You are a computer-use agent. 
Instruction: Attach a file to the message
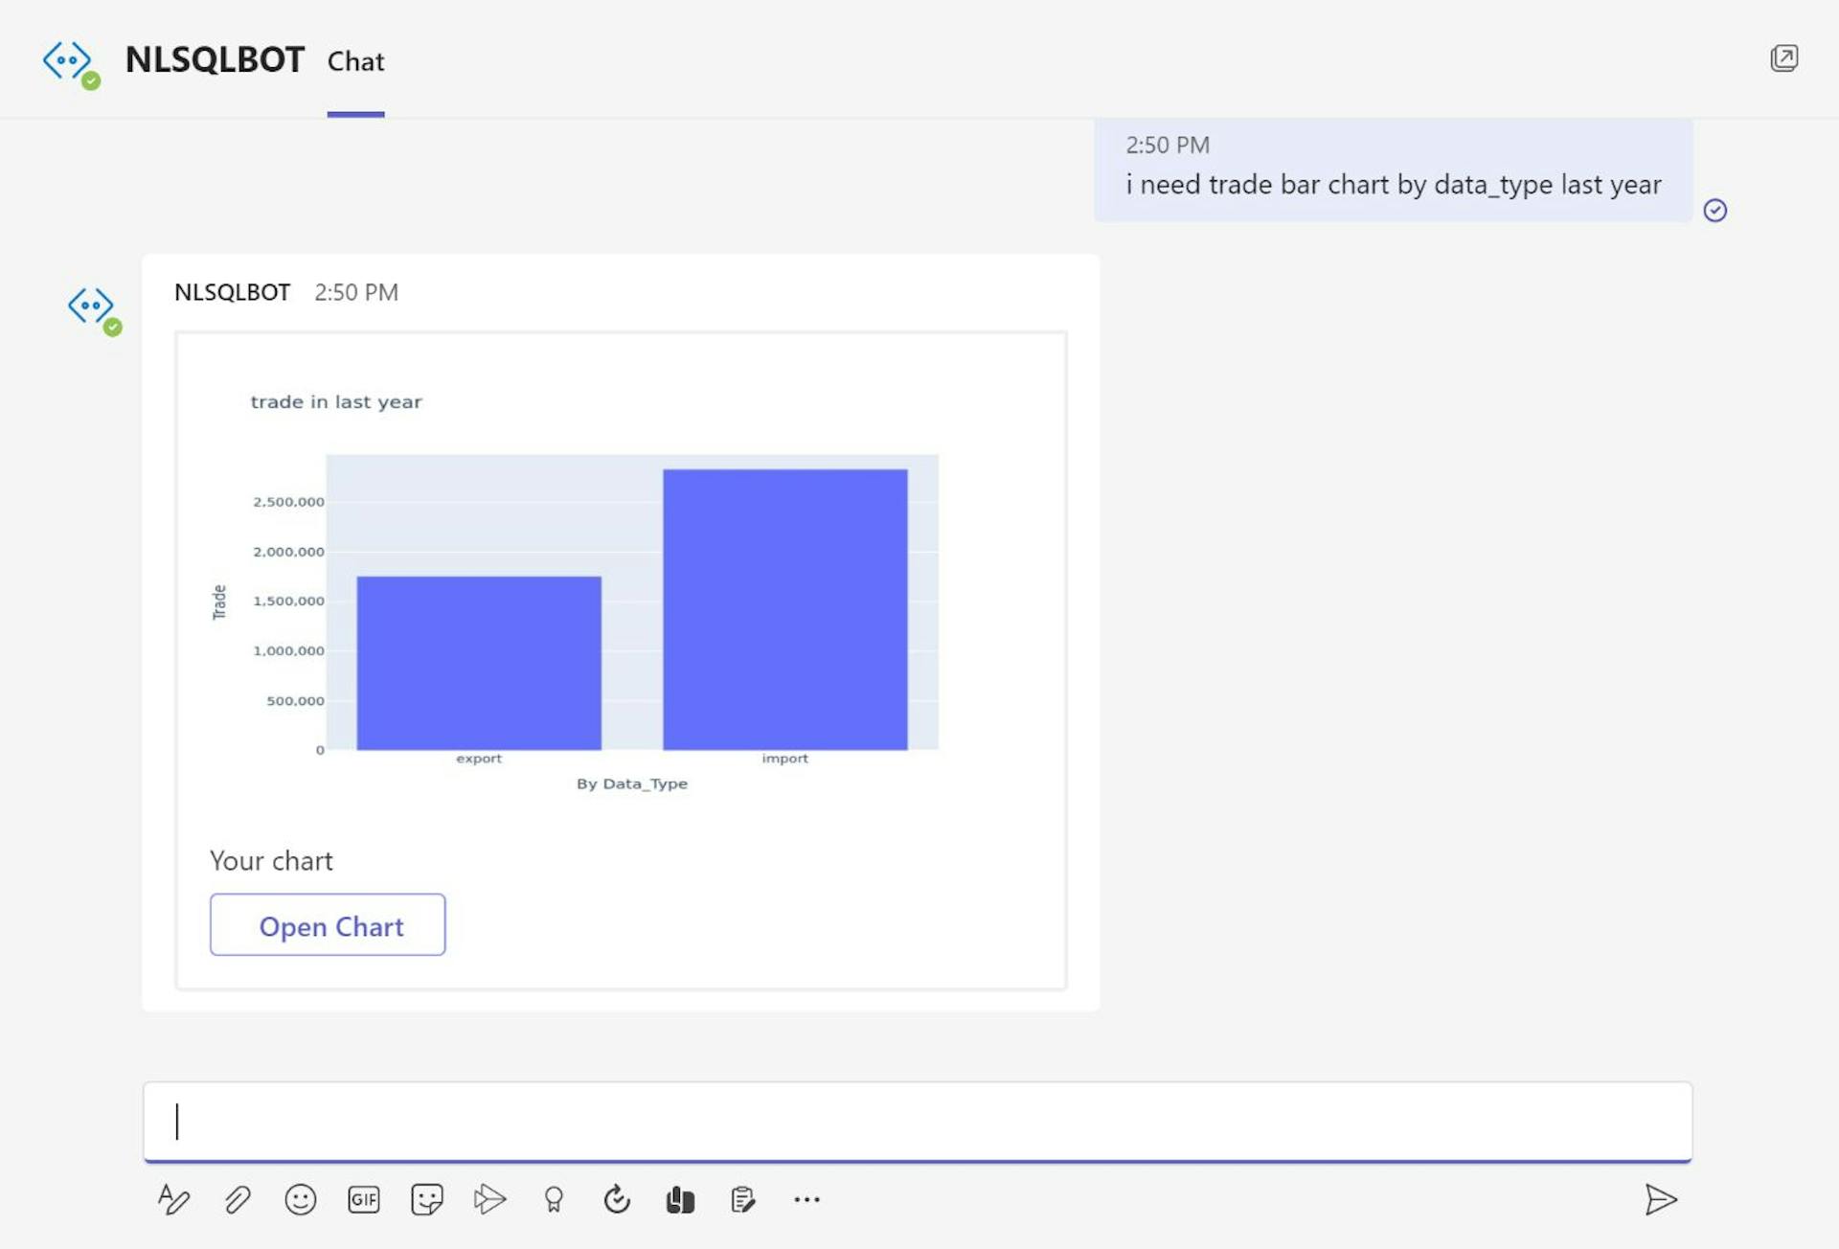tap(238, 1199)
